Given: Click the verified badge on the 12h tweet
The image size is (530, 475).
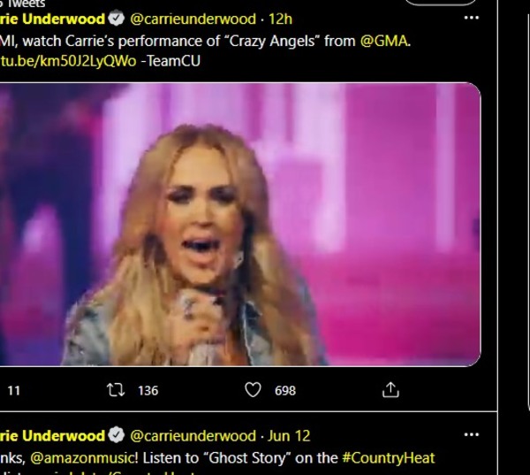Looking at the screenshot, I should coord(116,18).
